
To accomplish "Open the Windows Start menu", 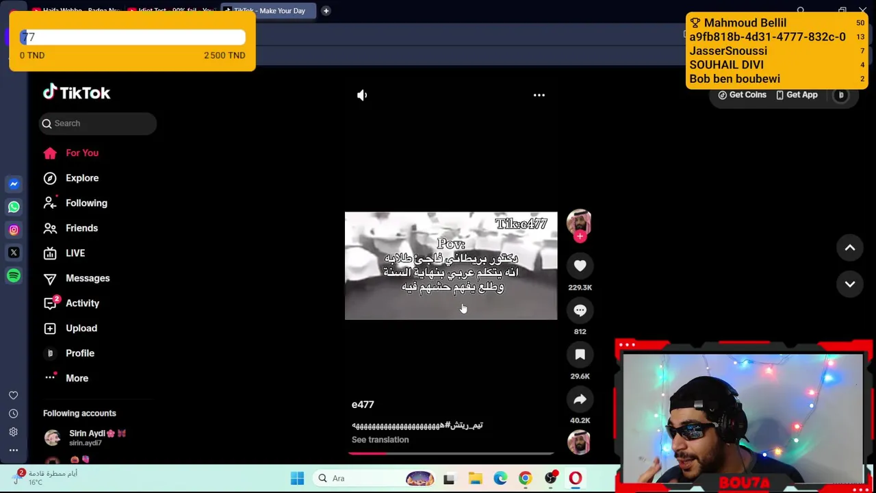I will coord(297,478).
